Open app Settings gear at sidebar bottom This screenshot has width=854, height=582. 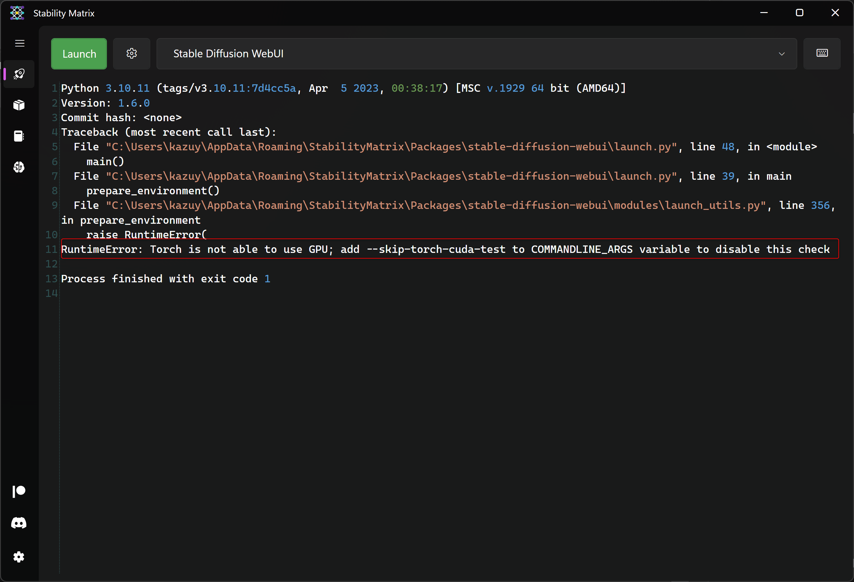tap(19, 557)
